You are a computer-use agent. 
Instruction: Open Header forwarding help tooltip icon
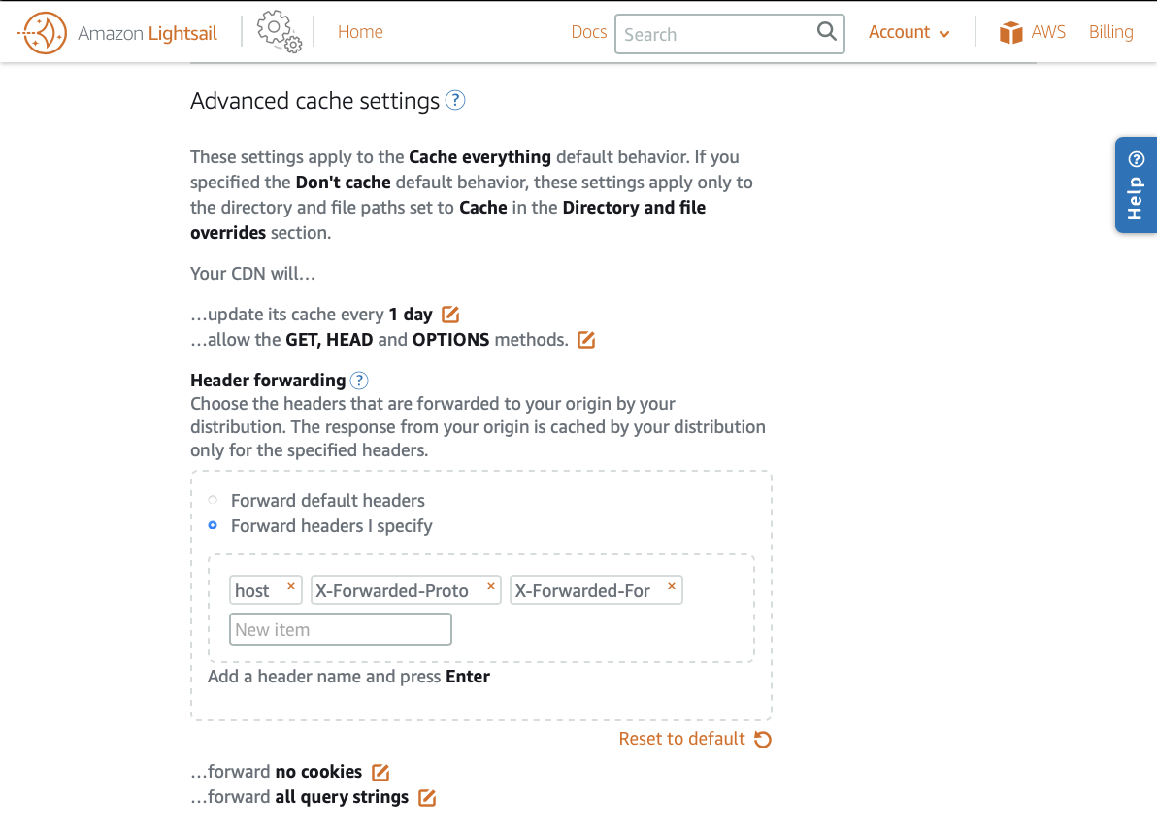point(359,381)
